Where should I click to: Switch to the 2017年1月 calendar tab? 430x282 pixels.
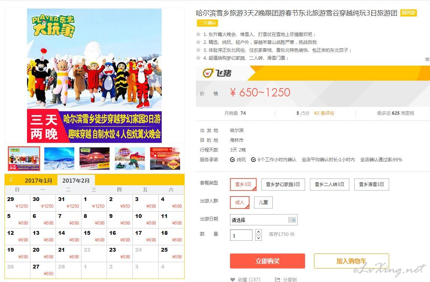38,180
